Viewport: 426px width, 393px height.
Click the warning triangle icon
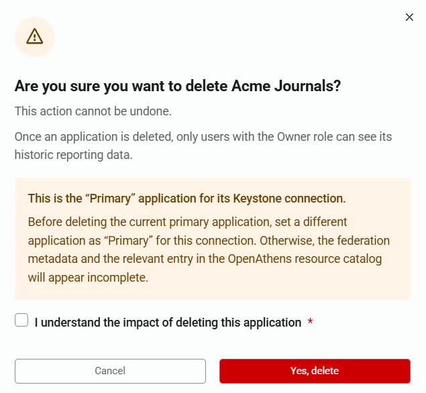coord(35,37)
